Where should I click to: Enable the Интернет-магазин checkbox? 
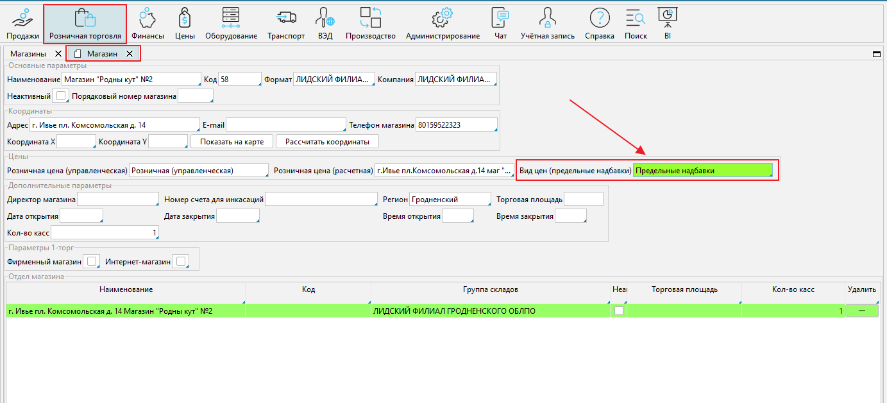(x=181, y=261)
